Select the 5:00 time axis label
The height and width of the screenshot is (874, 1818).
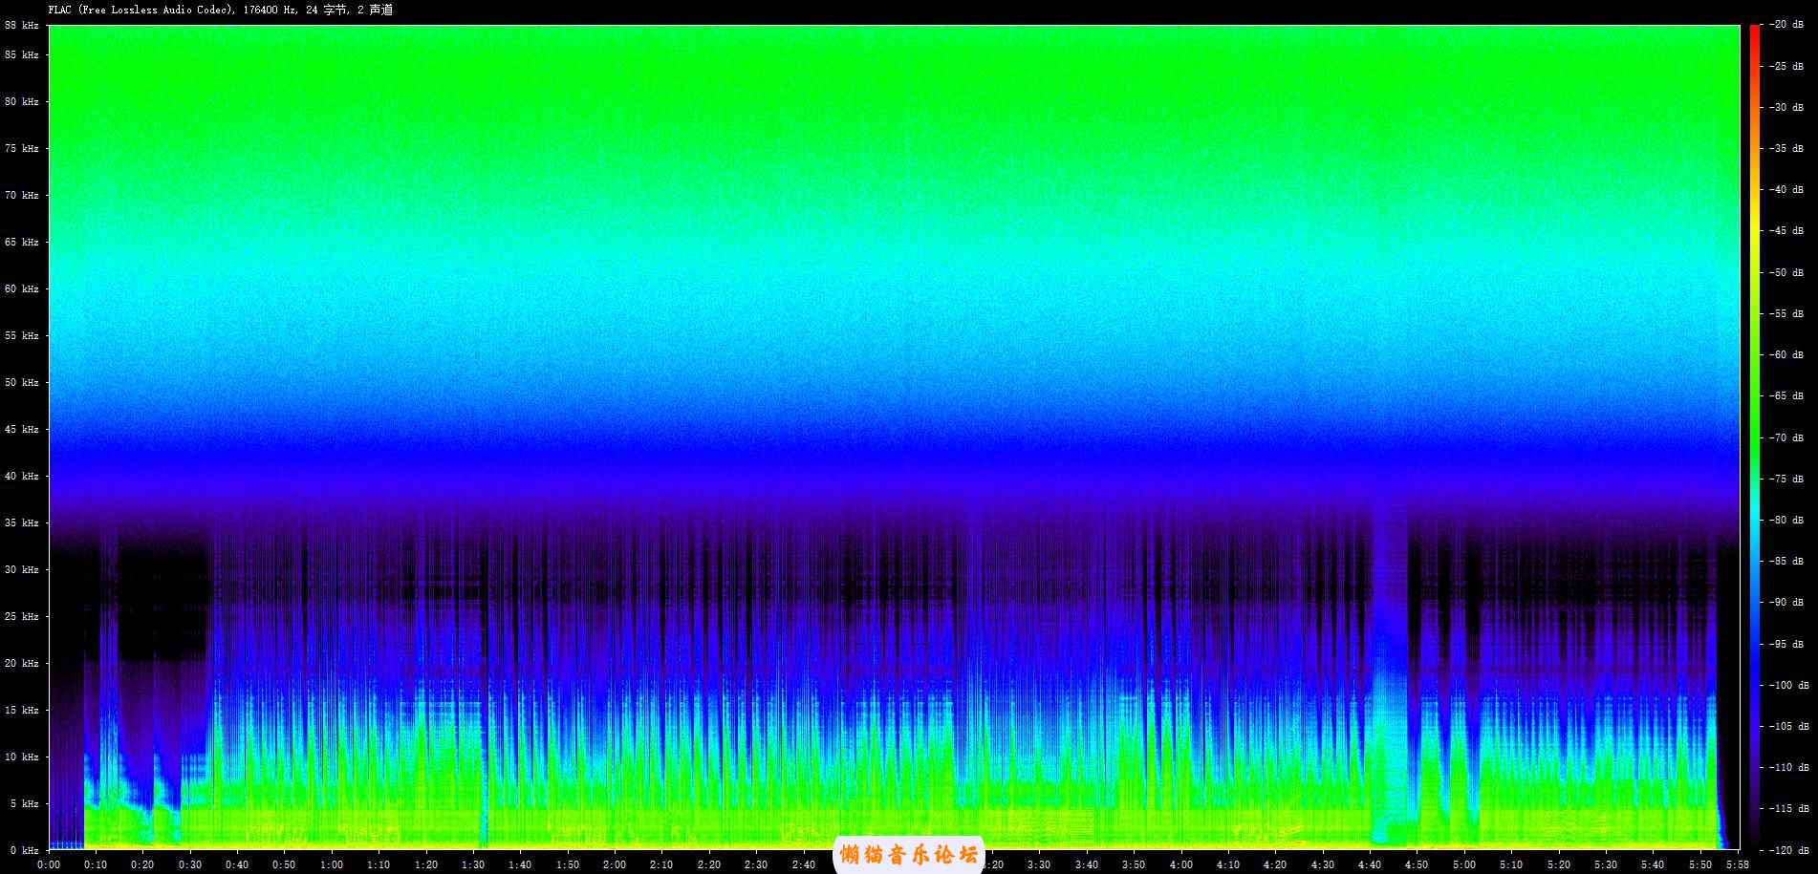point(1464,864)
